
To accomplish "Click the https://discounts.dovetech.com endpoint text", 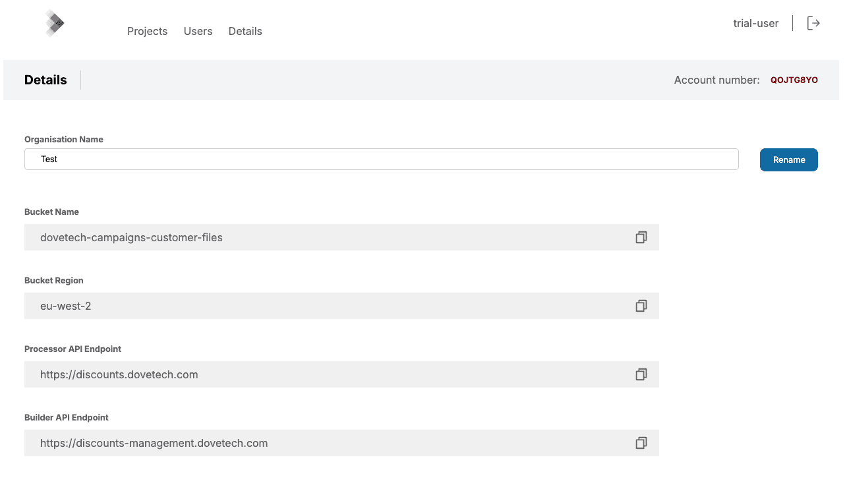I will pos(119,374).
